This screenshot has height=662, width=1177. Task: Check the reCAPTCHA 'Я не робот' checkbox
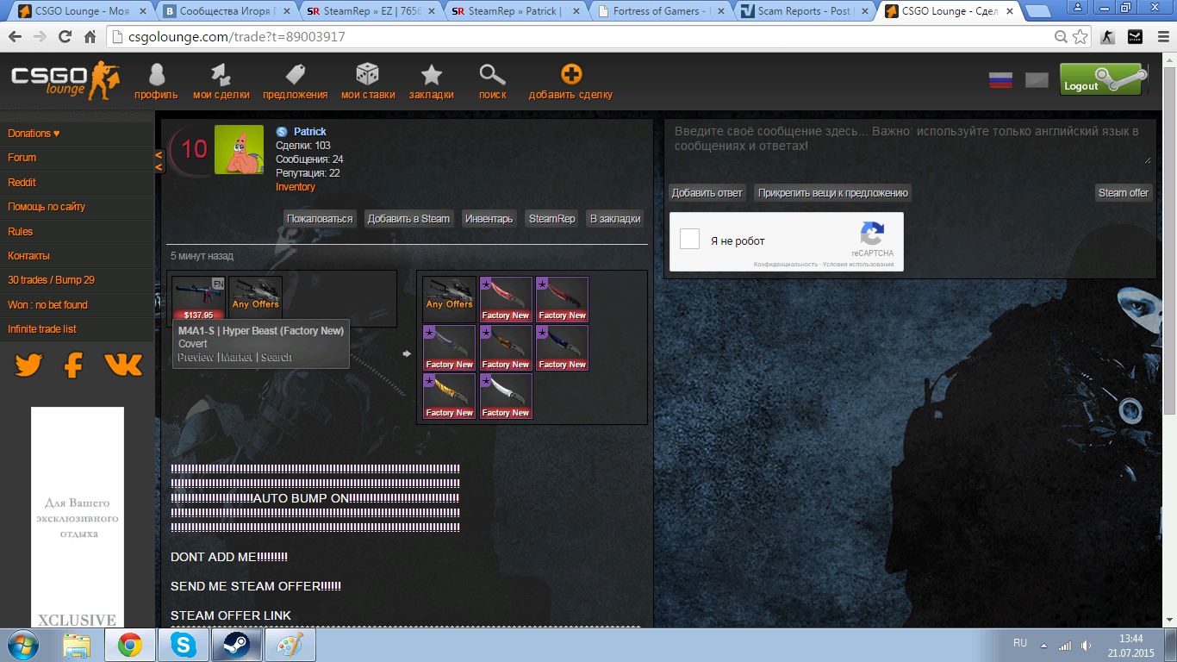tap(689, 240)
